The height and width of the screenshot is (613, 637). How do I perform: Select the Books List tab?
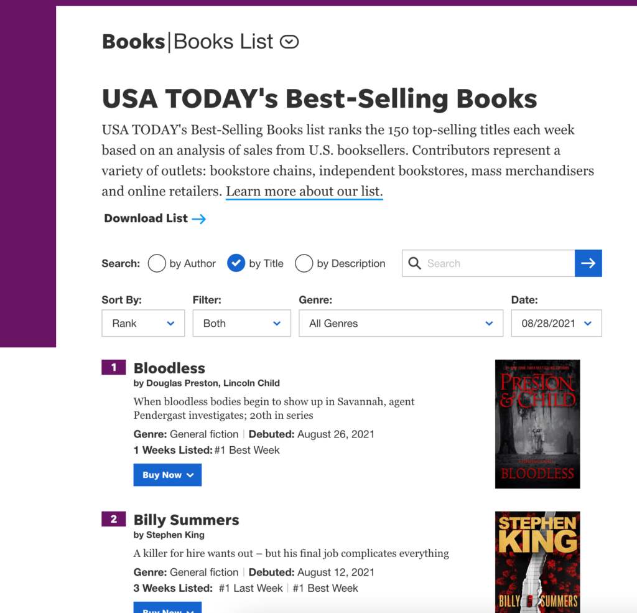point(223,41)
